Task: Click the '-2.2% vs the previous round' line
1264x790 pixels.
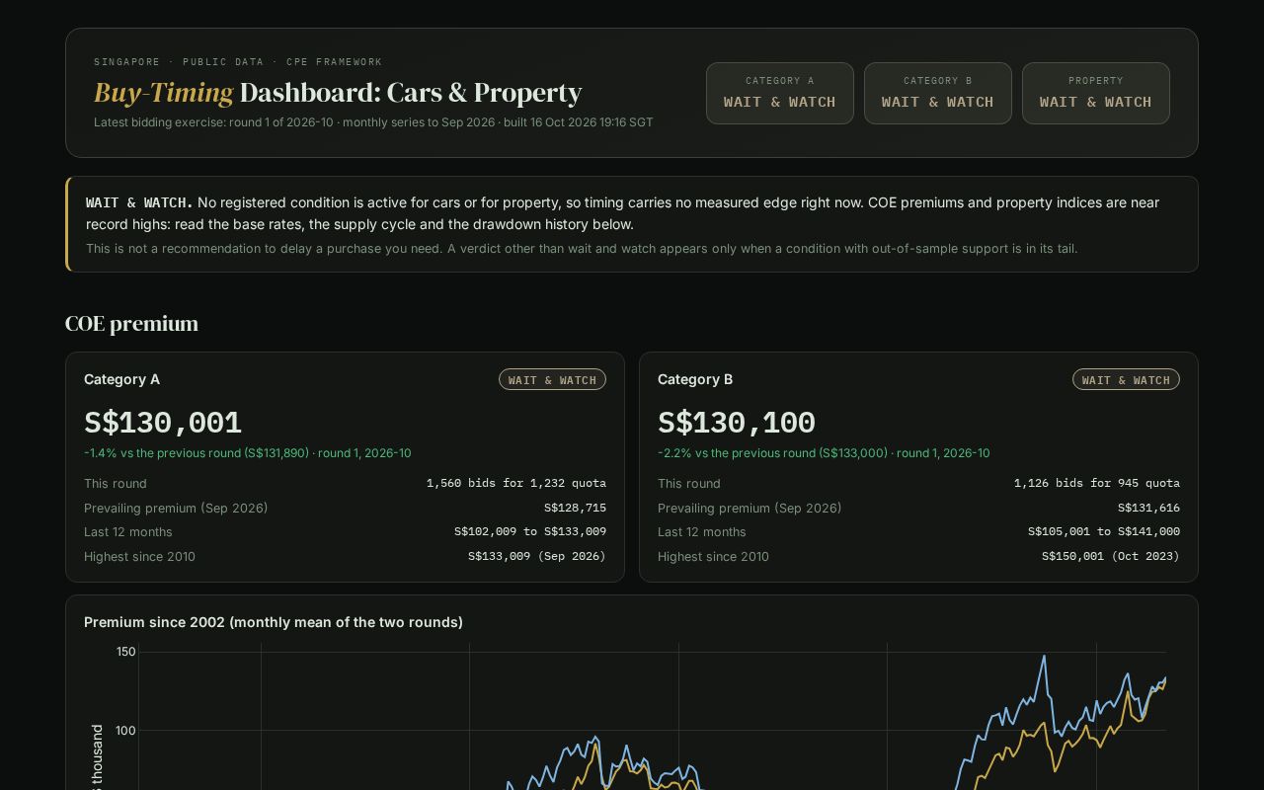Action: (x=824, y=453)
